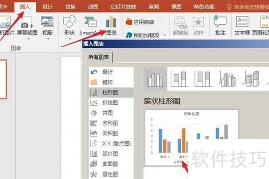Click the Header and Footer (页眉和页脚) icon
Viewport: 269px width, 179px height.
click(265, 22)
